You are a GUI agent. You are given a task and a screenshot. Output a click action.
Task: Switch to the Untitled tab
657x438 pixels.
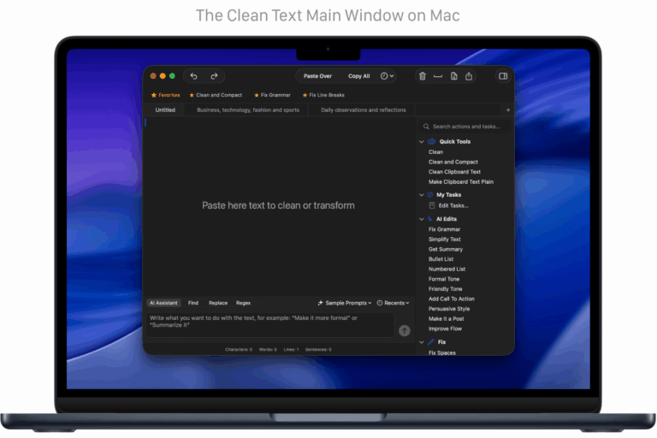click(165, 109)
